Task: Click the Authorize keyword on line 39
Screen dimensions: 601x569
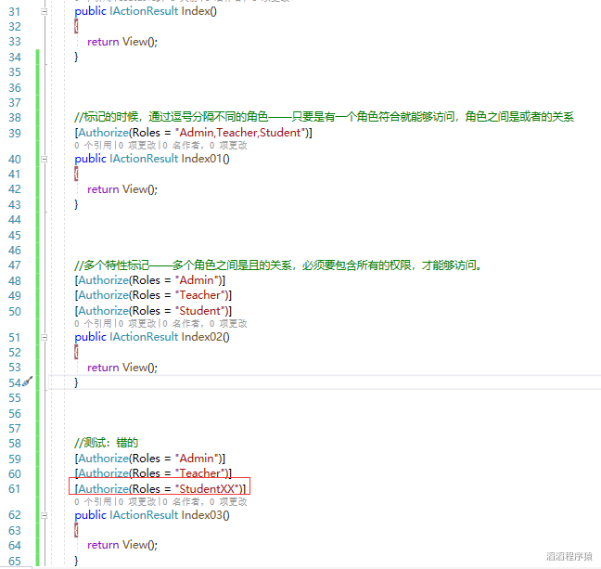Action: [104, 133]
